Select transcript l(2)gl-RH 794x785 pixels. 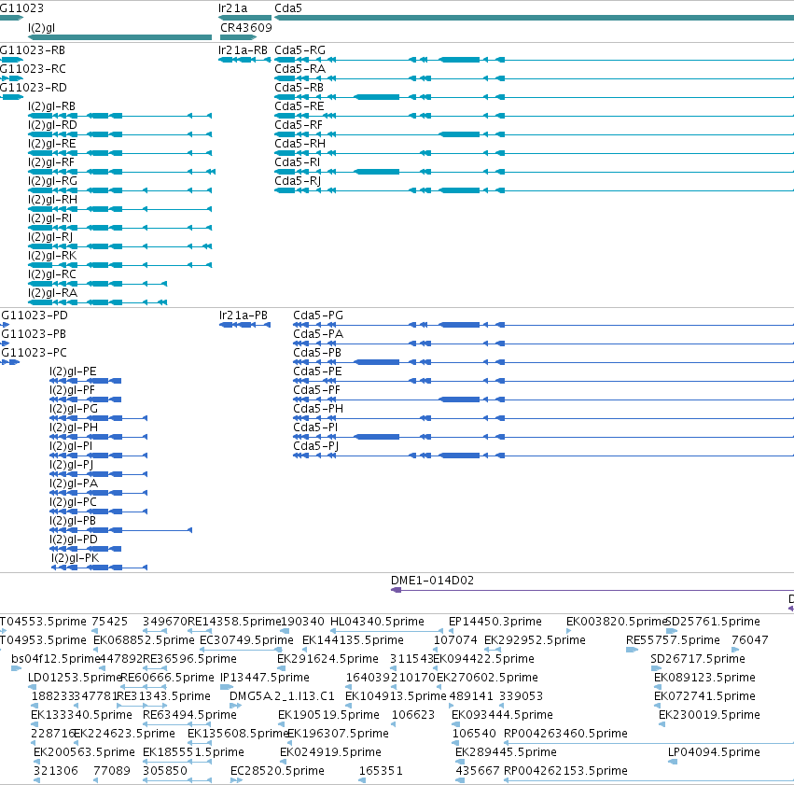coord(119,209)
